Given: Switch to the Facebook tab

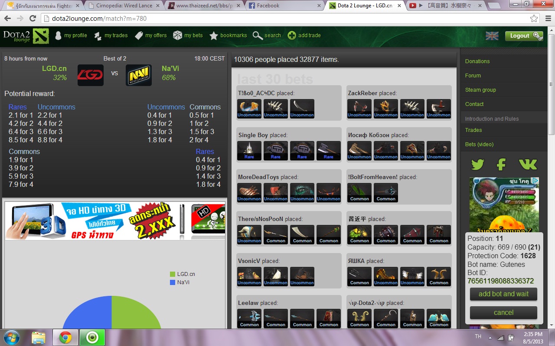Looking at the screenshot, I should pos(284,6).
